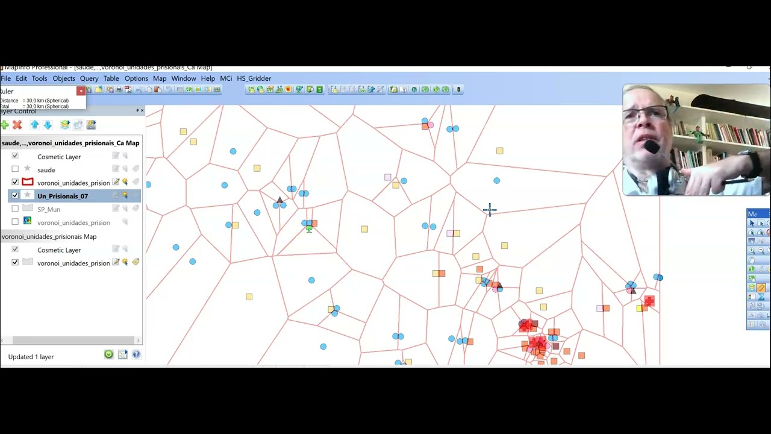The image size is (771, 434).
Task: Select the Zoom-out magnifier tool
Action: coord(761,250)
